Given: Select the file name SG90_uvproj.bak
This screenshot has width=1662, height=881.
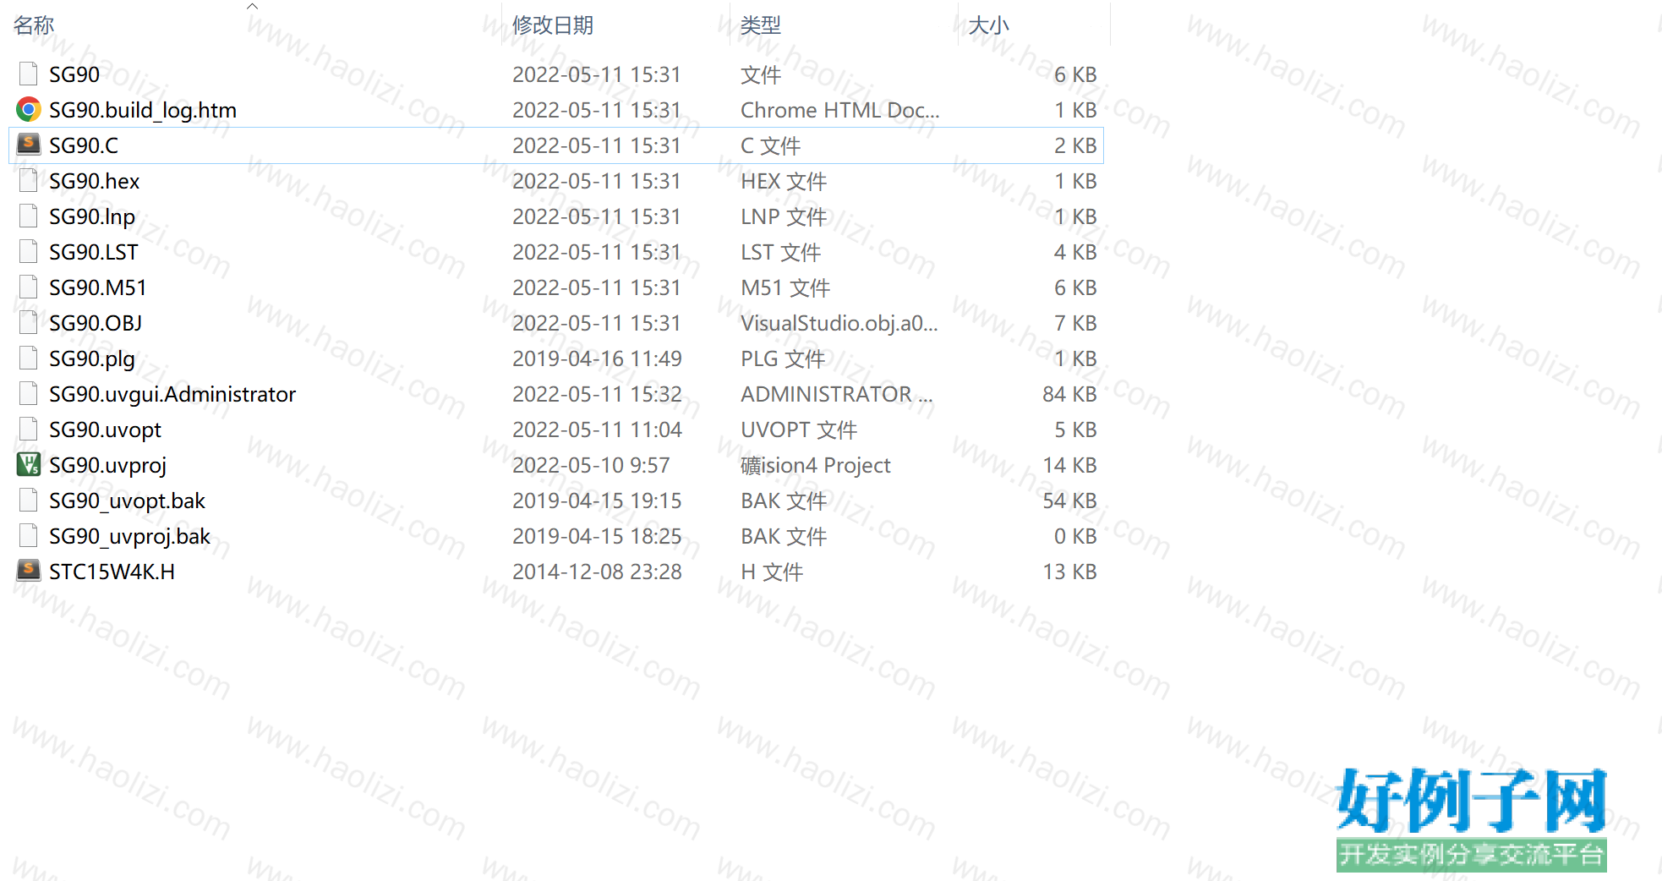Looking at the screenshot, I should click(x=130, y=536).
